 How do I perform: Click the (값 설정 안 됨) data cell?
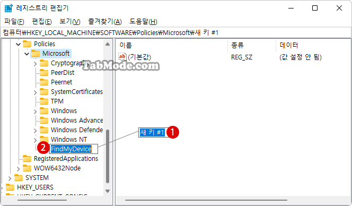point(301,57)
